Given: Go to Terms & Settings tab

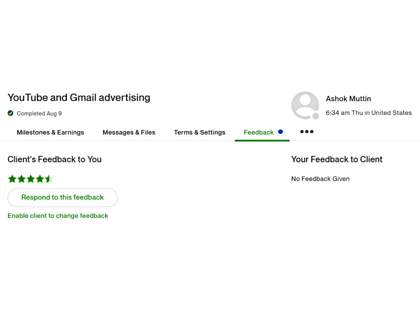Looking at the screenshot, I should [x=199, y=132].
